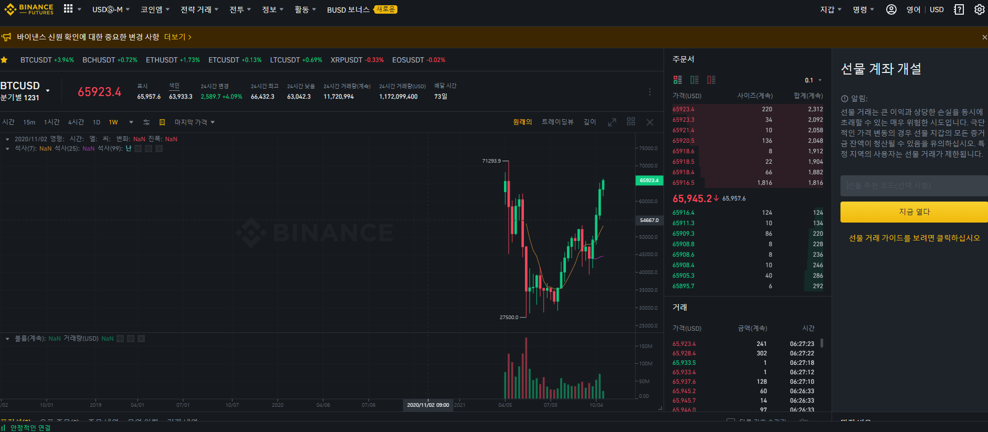Open the USDⓈ-M dropdown menu
The height and width of the screenshot is (432, 988).
[111, 9]
